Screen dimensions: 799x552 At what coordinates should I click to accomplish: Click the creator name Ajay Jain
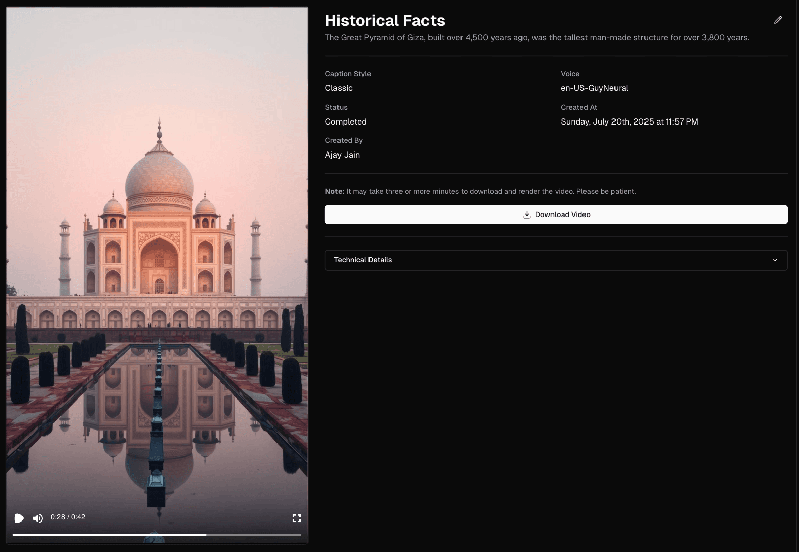(342, 155)
